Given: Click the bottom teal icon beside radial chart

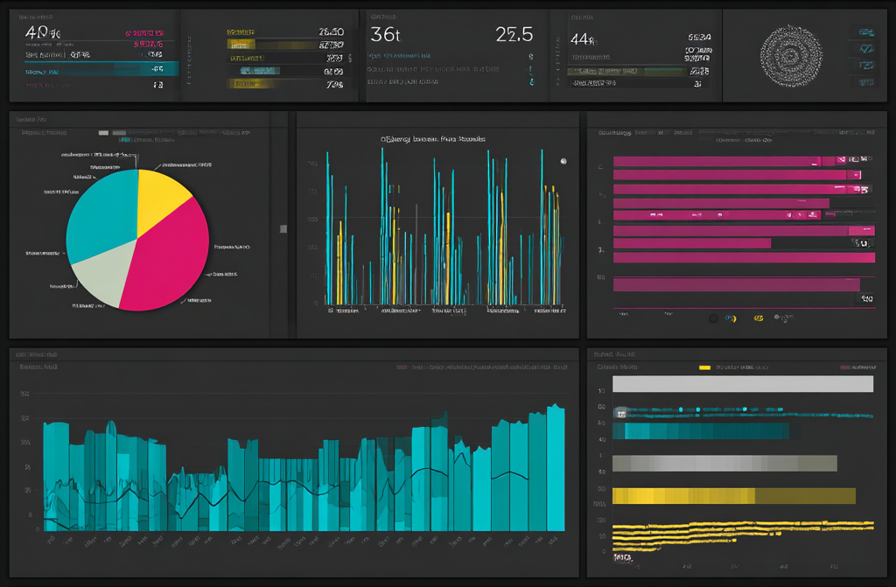Looking at the screenshot, I should (864, 81).
